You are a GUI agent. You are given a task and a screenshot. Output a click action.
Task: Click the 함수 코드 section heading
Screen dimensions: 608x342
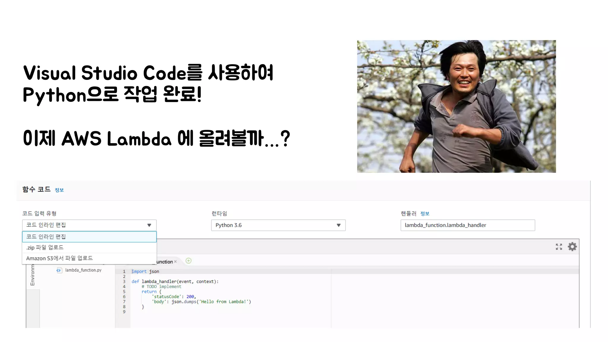pyautogui.click(x=37, y=189)
